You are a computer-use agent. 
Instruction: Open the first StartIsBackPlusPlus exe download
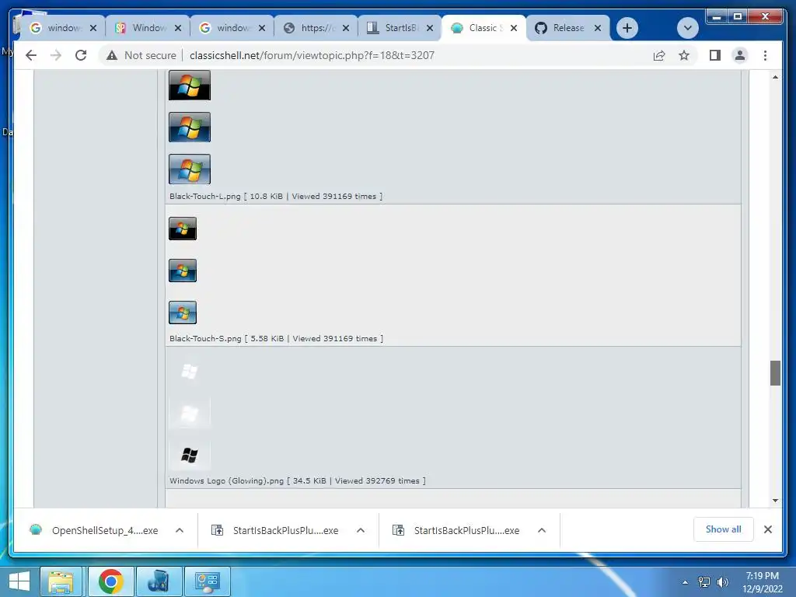click(x=274, y=530)
